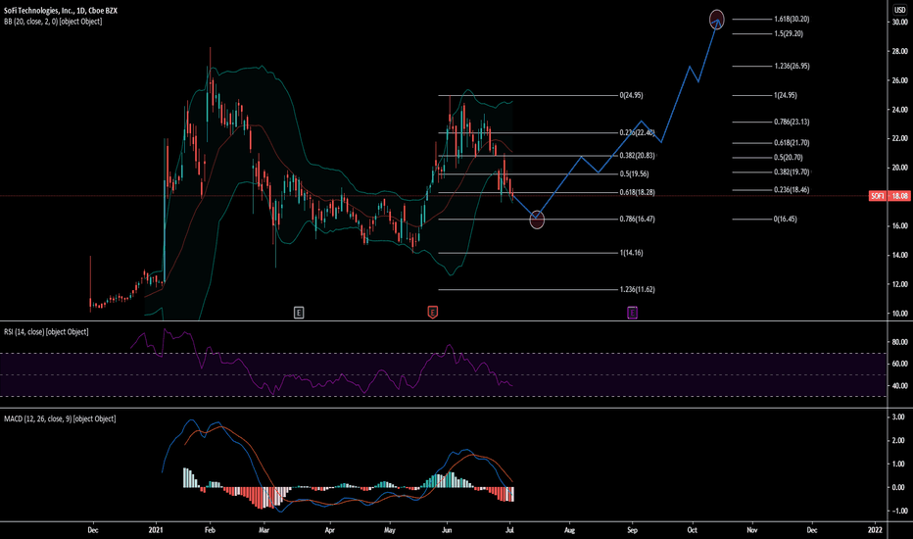This screenshot has height=539, width=913.
Task: Click the extension label 0.236(18.46)
Action: pos(792,190)
